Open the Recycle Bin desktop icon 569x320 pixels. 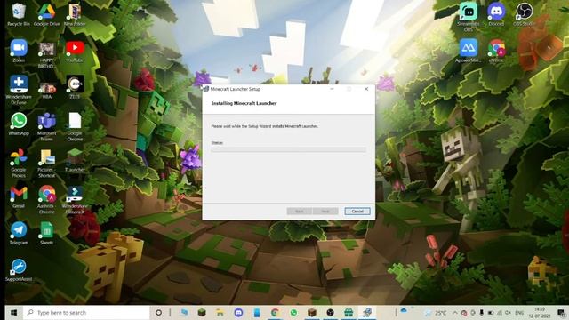pyautogui.click(x=19, y=14)
